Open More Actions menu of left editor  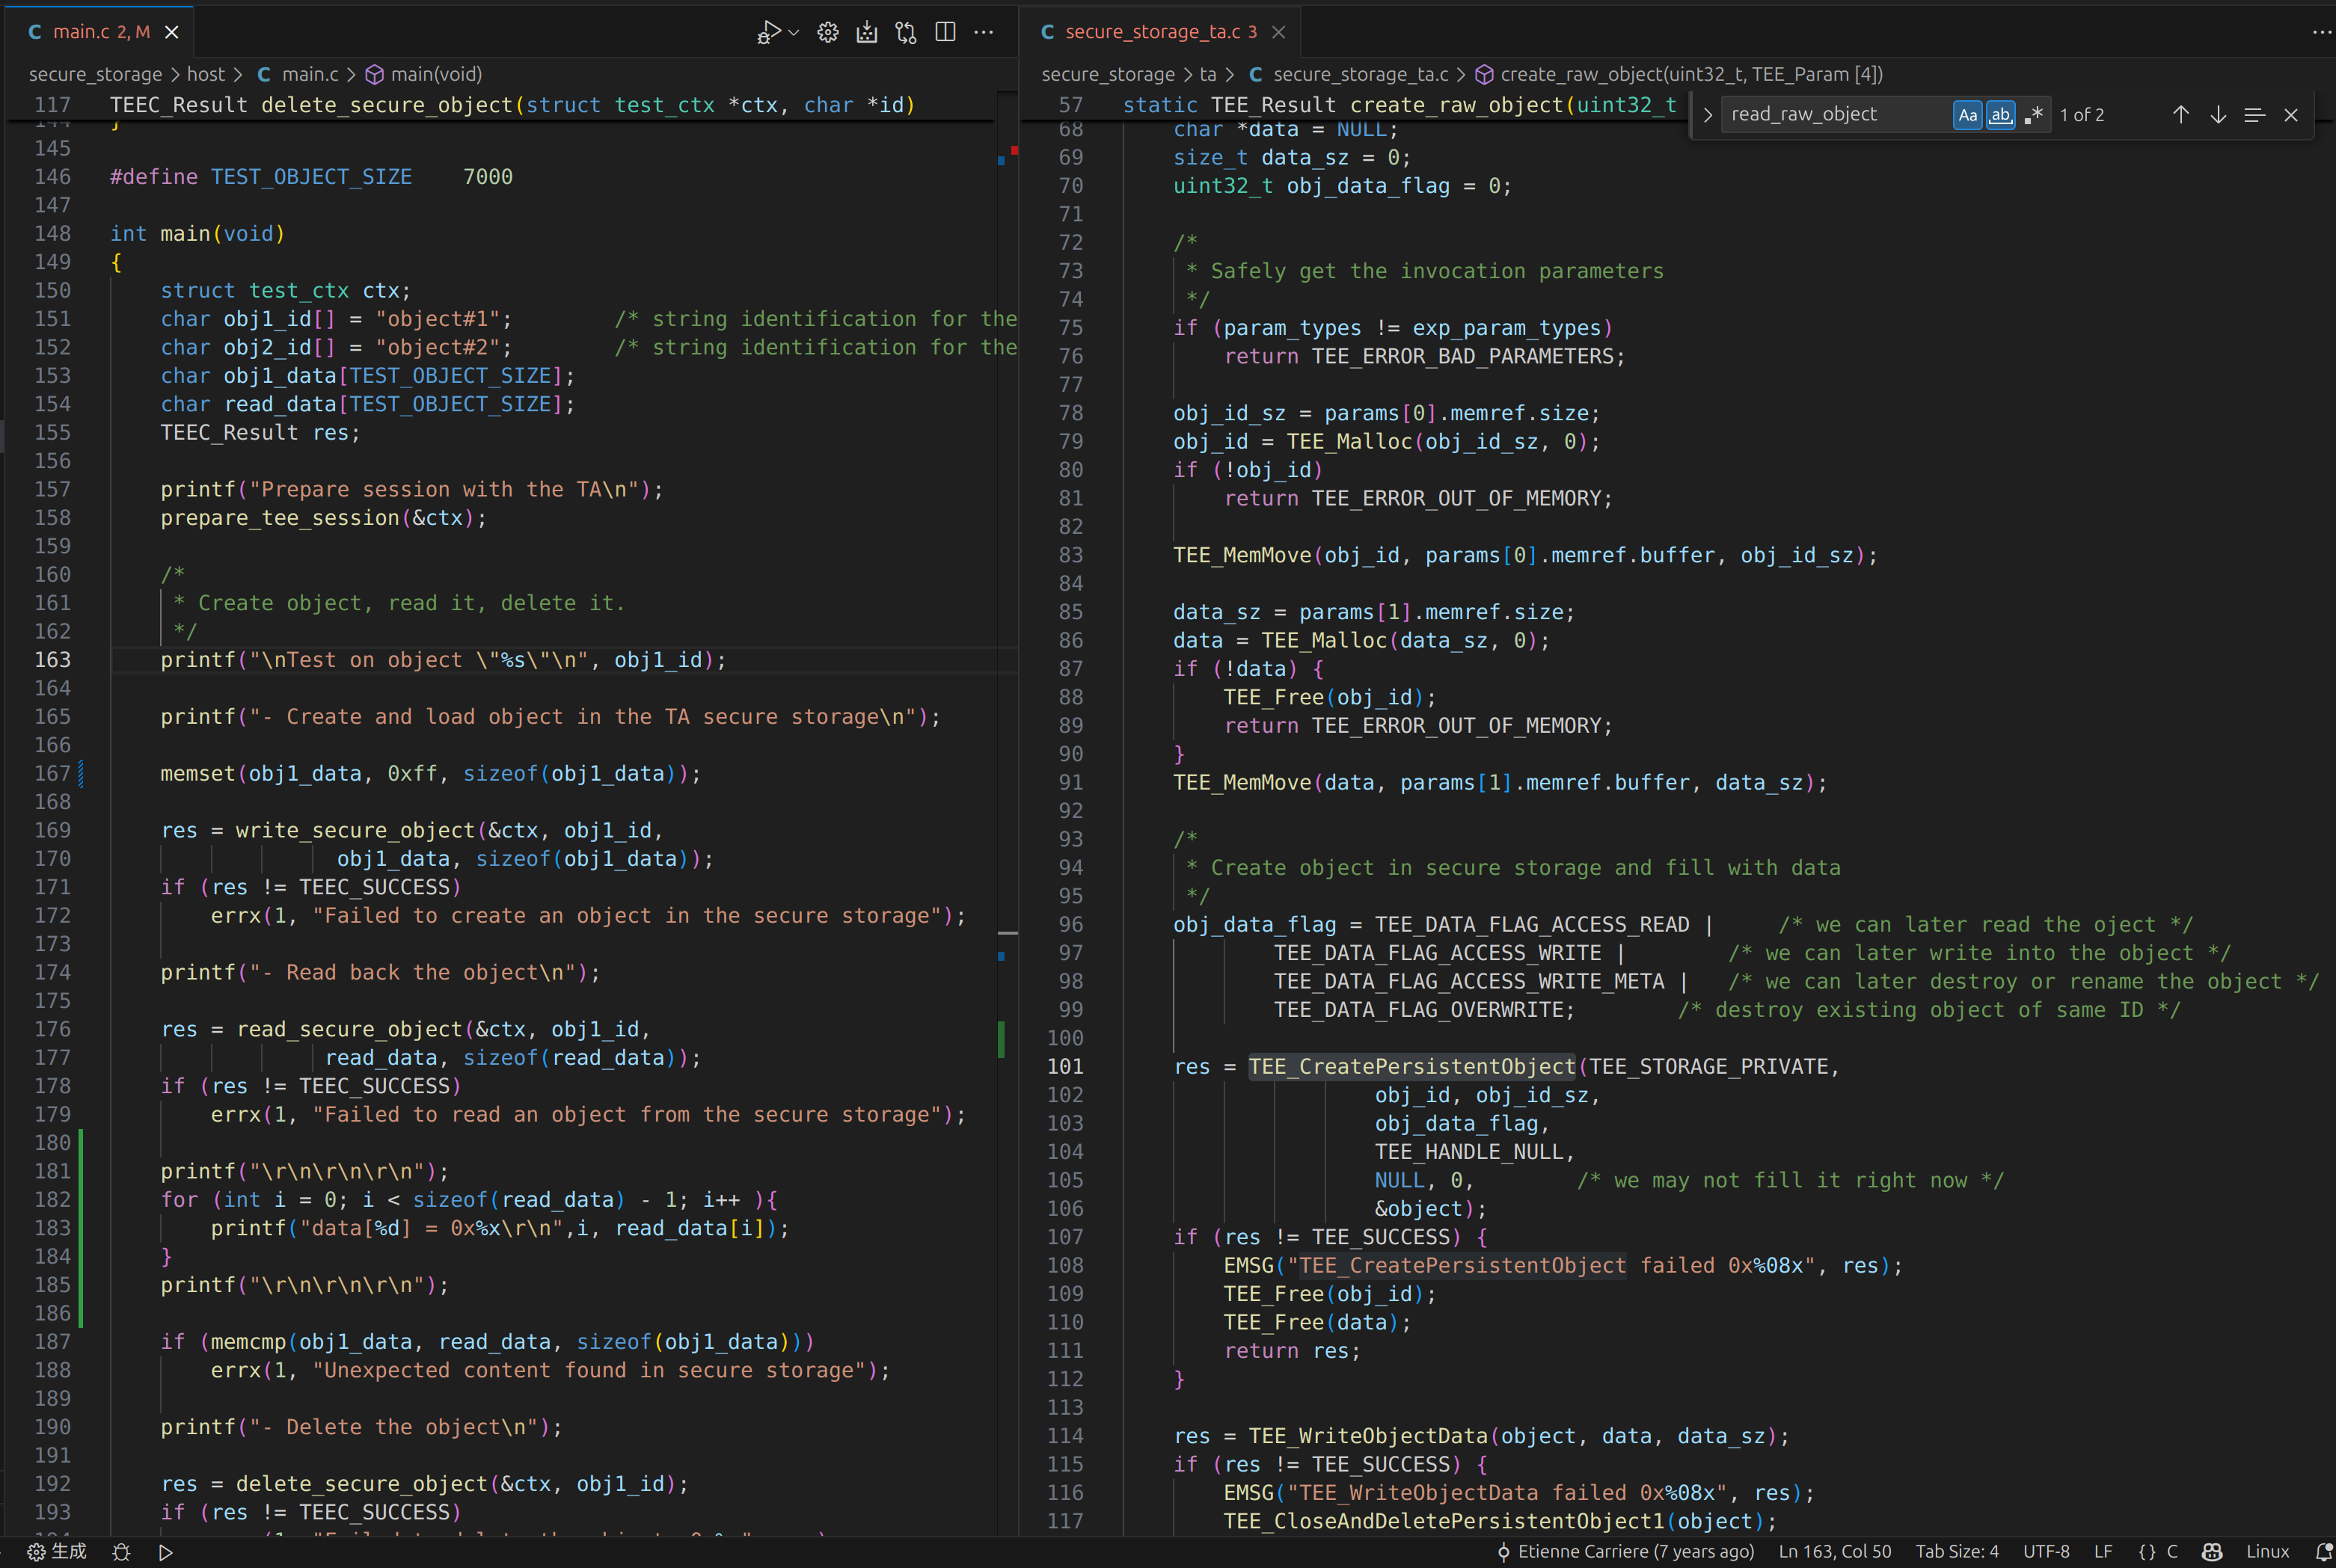[x=984, y=32]
